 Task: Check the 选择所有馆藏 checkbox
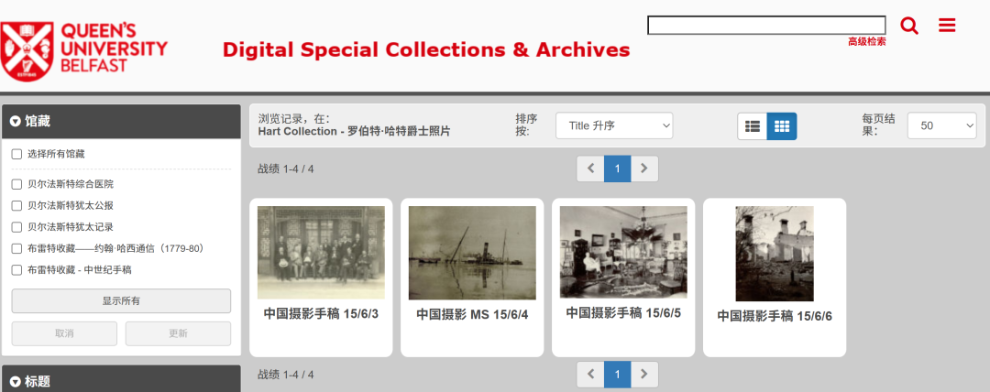coord(16,154)
